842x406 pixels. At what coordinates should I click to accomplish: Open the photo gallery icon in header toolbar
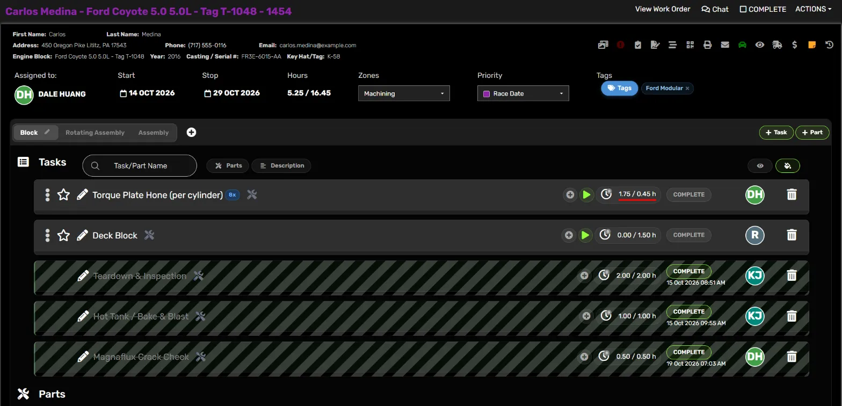coord(603,45)
